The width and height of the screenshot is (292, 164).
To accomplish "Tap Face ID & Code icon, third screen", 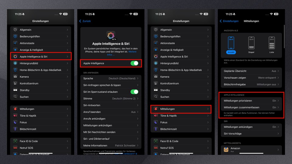I will [x=156, y=141].
